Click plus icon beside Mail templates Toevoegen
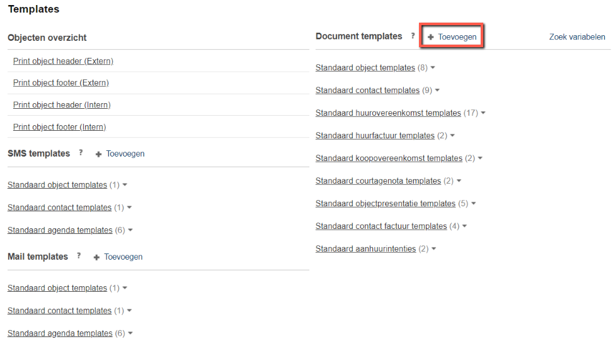 (96, 257)
